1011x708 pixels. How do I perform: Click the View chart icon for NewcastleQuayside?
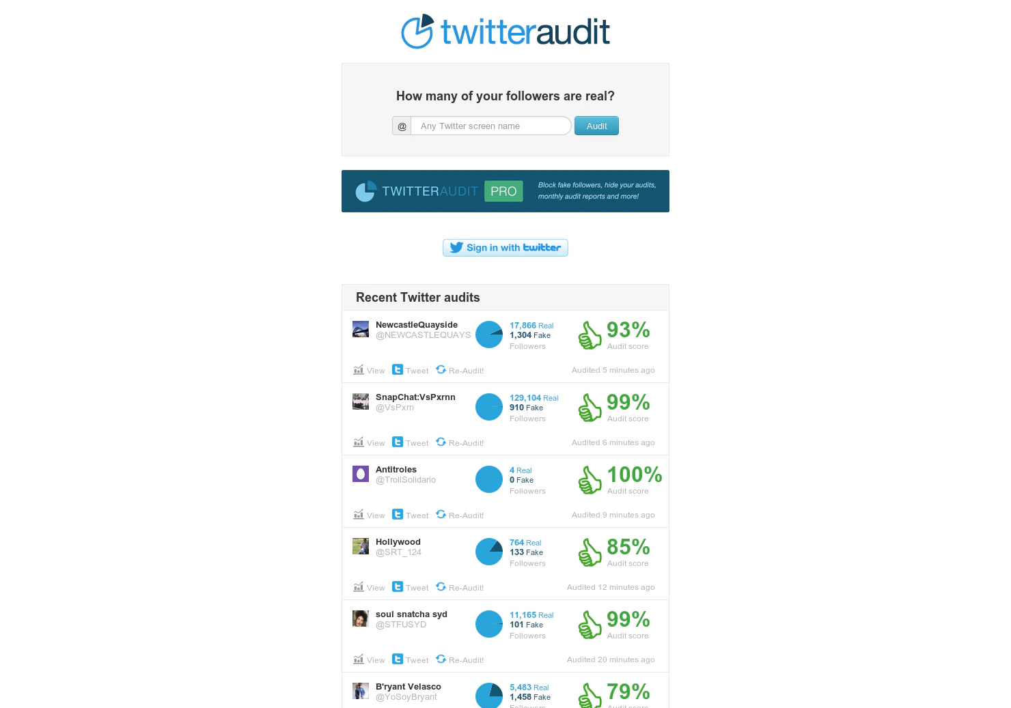tap(359, 370)
